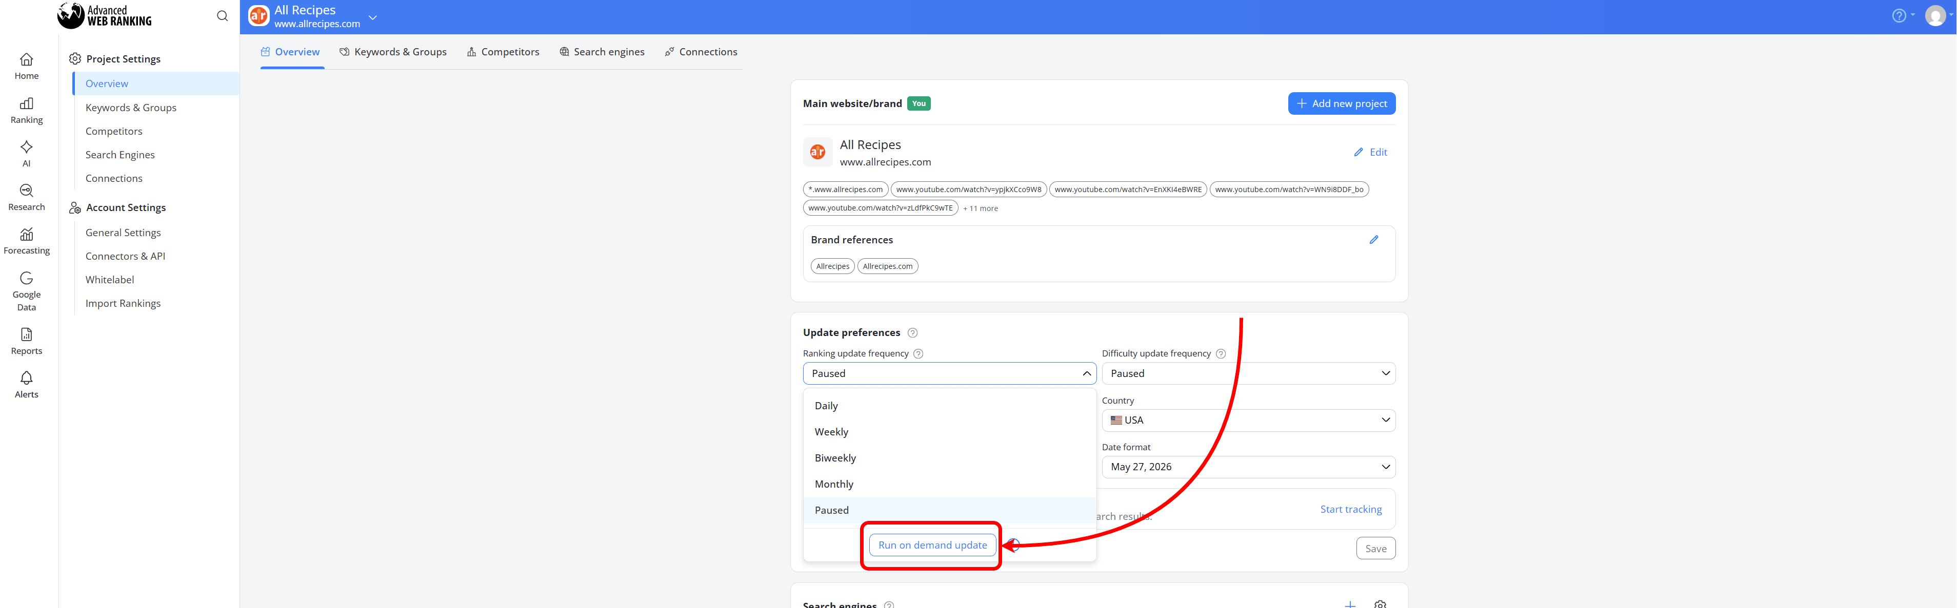Select Daily from frequency list

tap(949, 406)
